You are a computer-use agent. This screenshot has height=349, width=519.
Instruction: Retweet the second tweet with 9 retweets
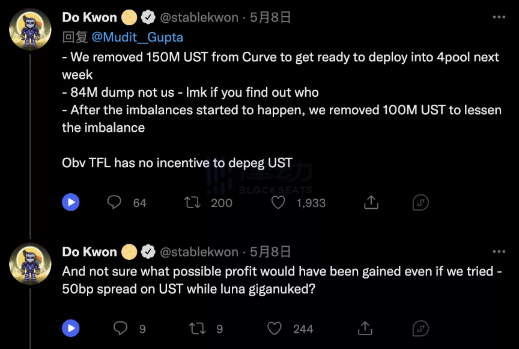tap(197, 328)
